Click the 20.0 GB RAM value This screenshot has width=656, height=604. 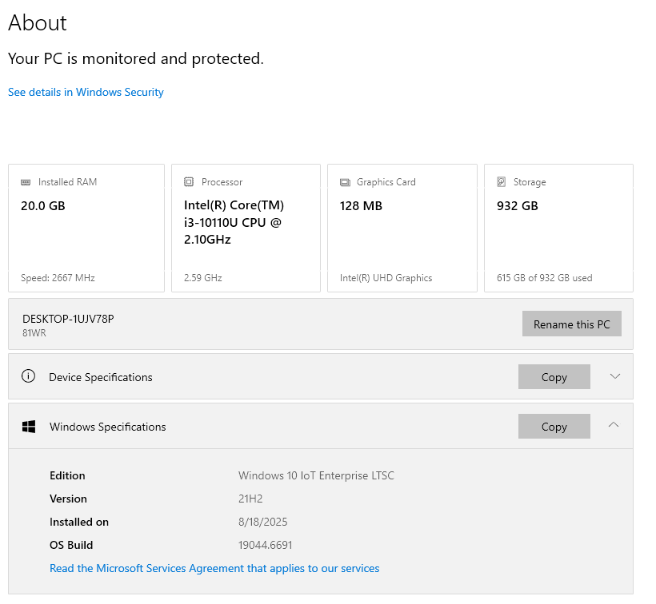tap(43, 206)
